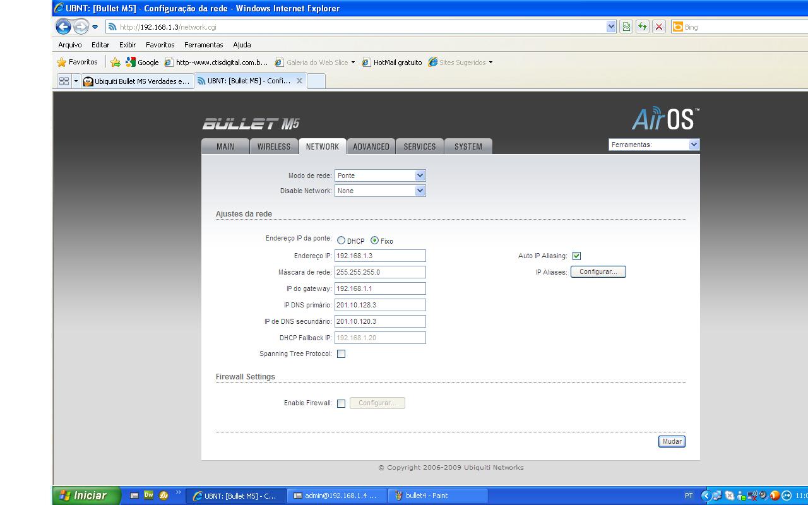Screen dimensions: 808x505
Task: Open the Ferramentas menu in menu bar
Action: (204, 45)
